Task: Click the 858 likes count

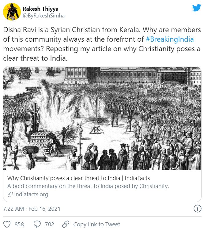Action: click(19, 224)
